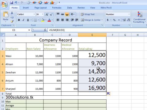This screenshot has height=110, width=147.
Task: Expand the fill color dropdown arrow
Action: (46, 20)
